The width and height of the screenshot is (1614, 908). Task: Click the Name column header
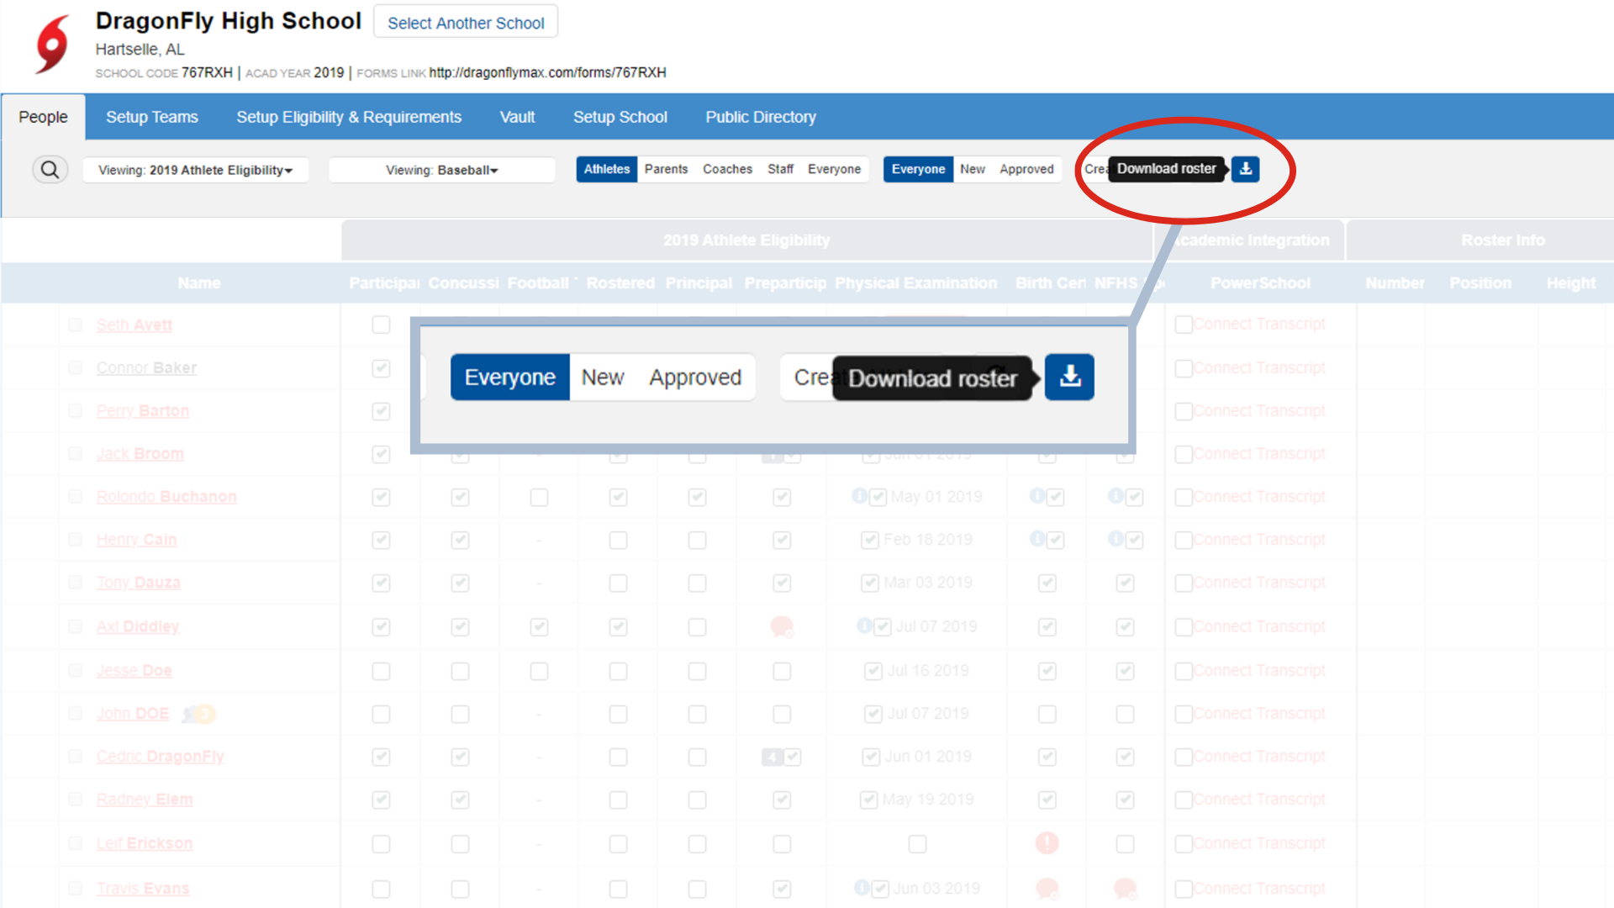point(199,283)
